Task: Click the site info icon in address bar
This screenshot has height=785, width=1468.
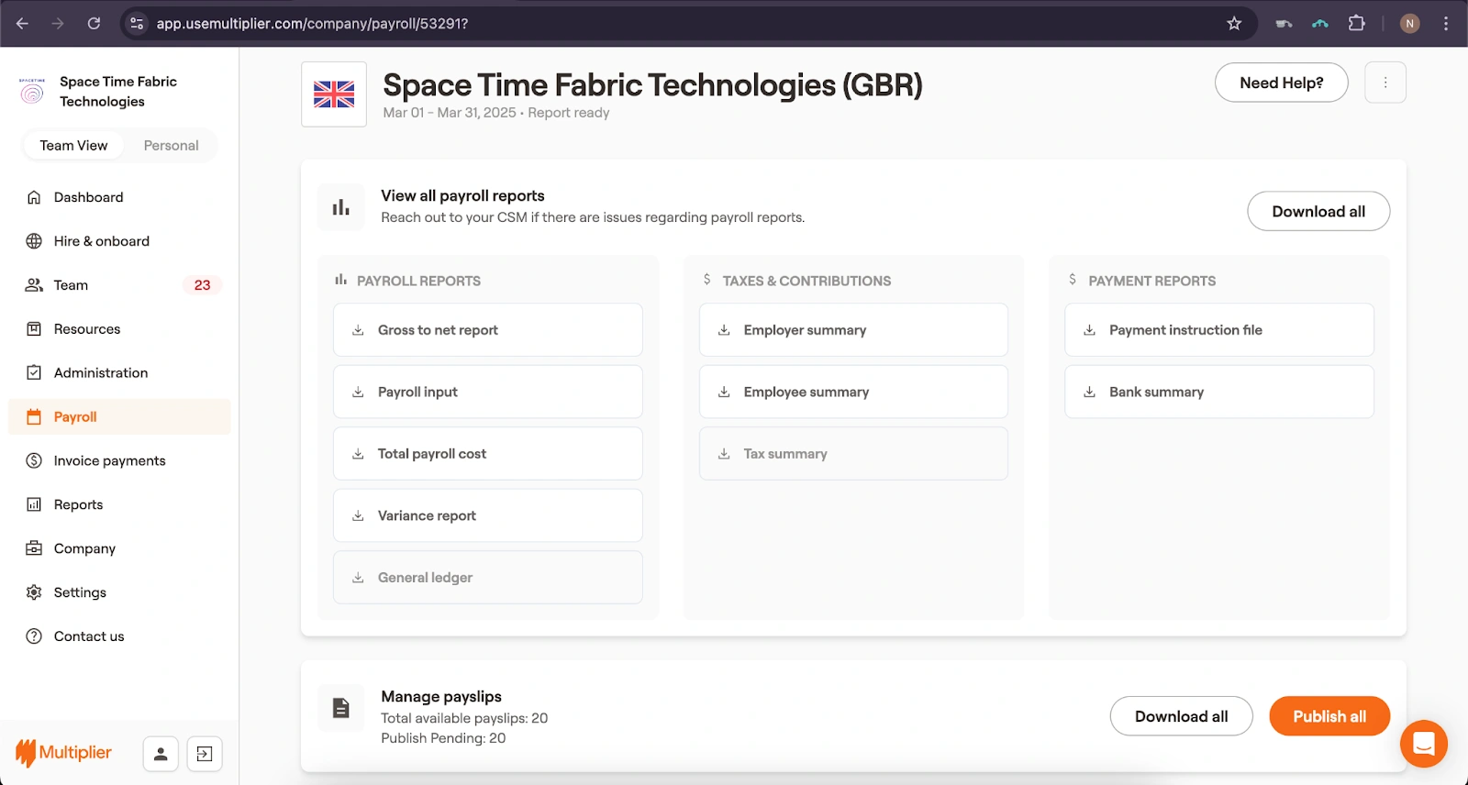Action: pyautogui.click(x=137, y=24)
